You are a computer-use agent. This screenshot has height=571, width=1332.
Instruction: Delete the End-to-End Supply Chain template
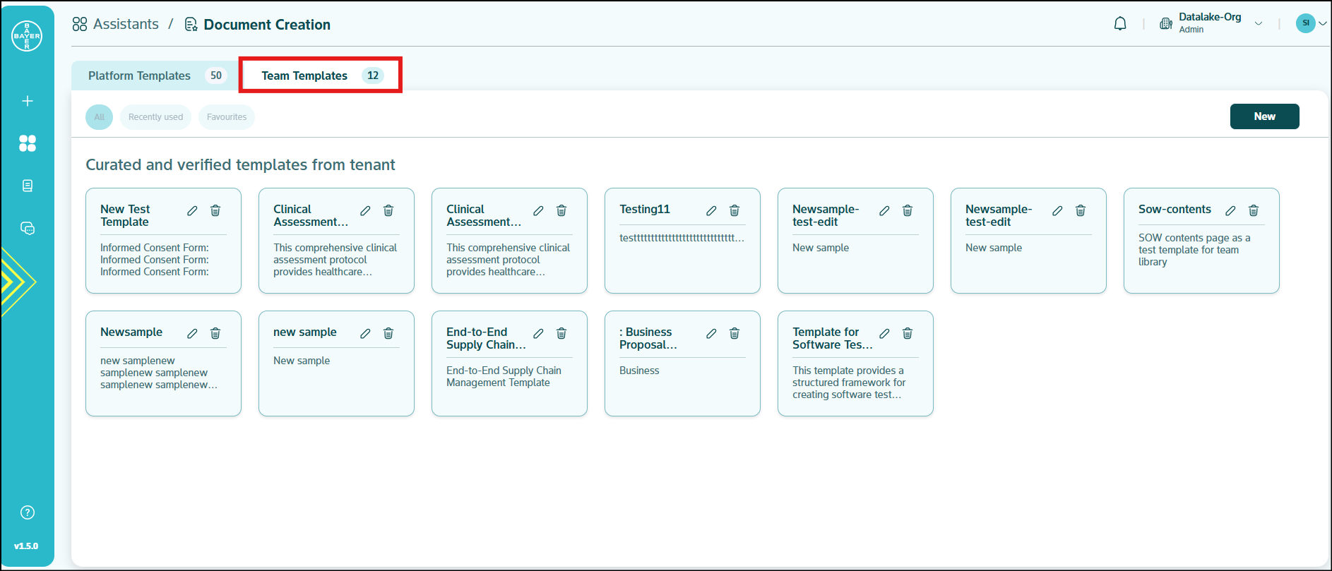point(561,334)
